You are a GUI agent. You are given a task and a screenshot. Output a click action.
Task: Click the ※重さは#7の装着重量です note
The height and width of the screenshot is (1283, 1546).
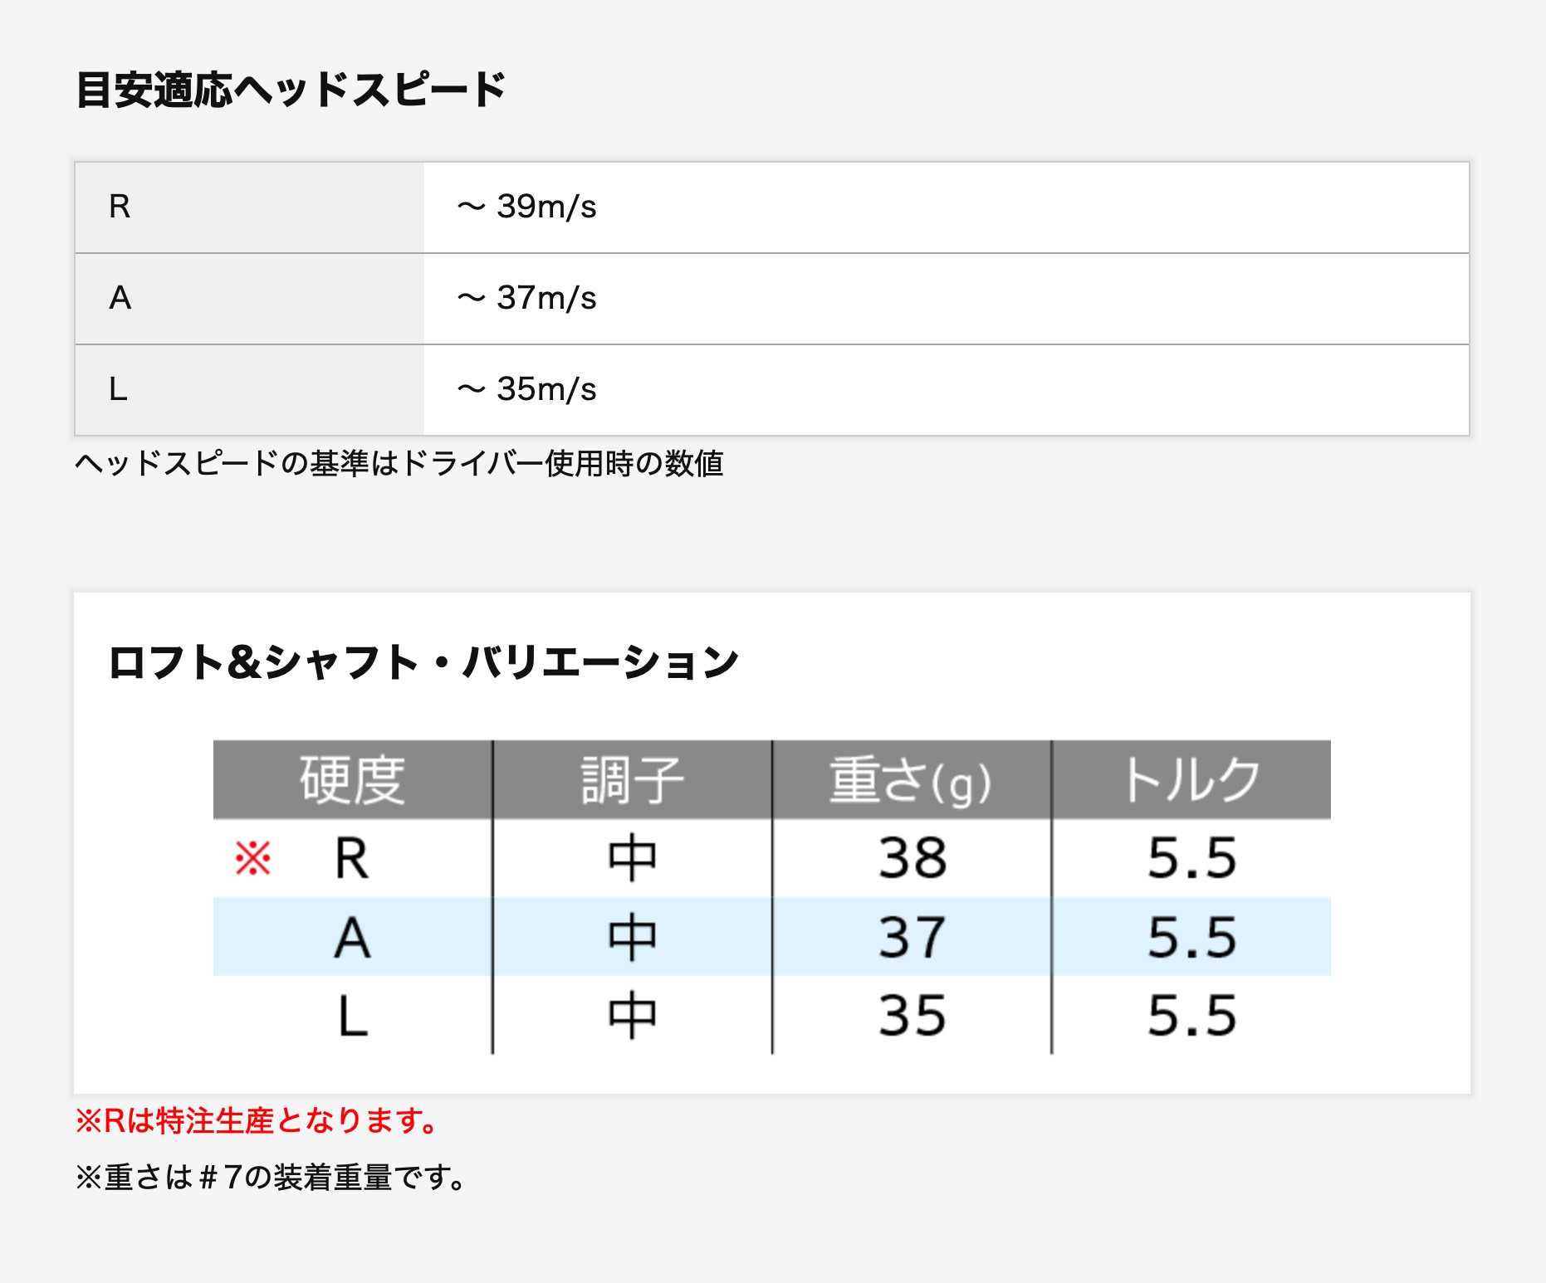click(271, 1178)
